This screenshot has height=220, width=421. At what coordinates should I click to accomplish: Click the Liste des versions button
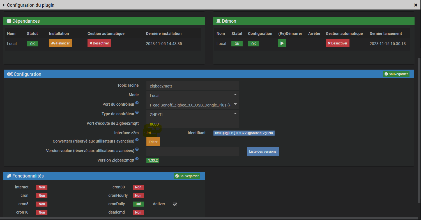pos(263,151)
